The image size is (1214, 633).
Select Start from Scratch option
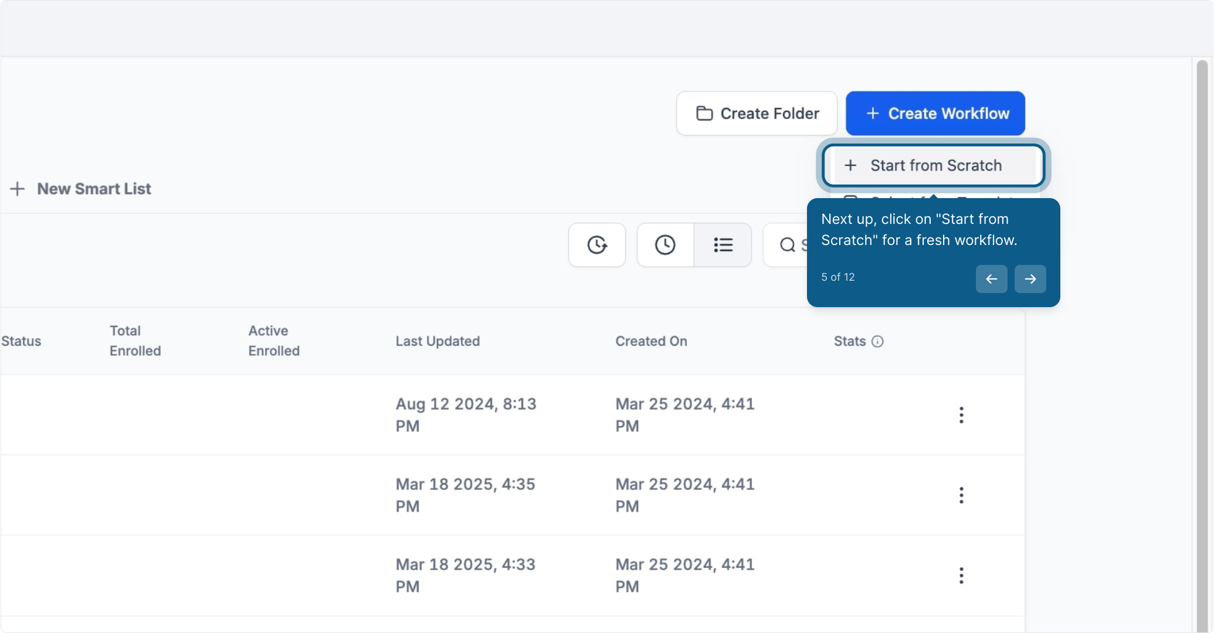pyautogui.click(x=934, y=165)
